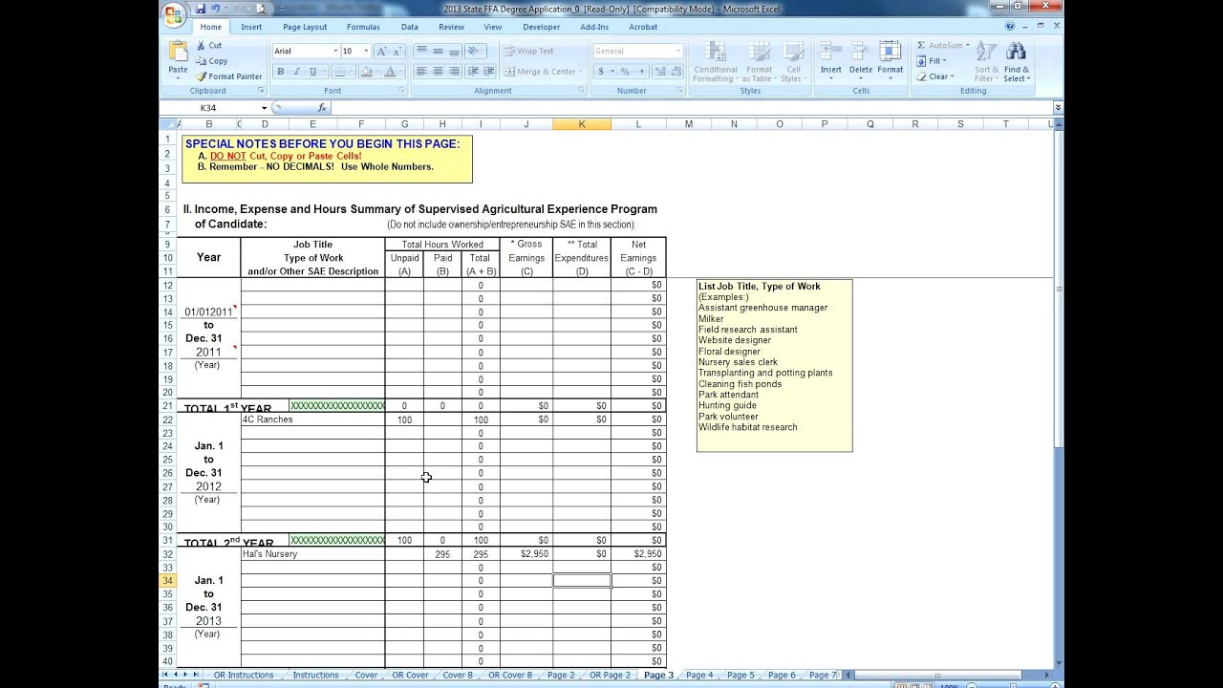Toggle Bold formatting
Image resolution: width=1223 pixels, height=688 pixels.
[x=280, y=72]
